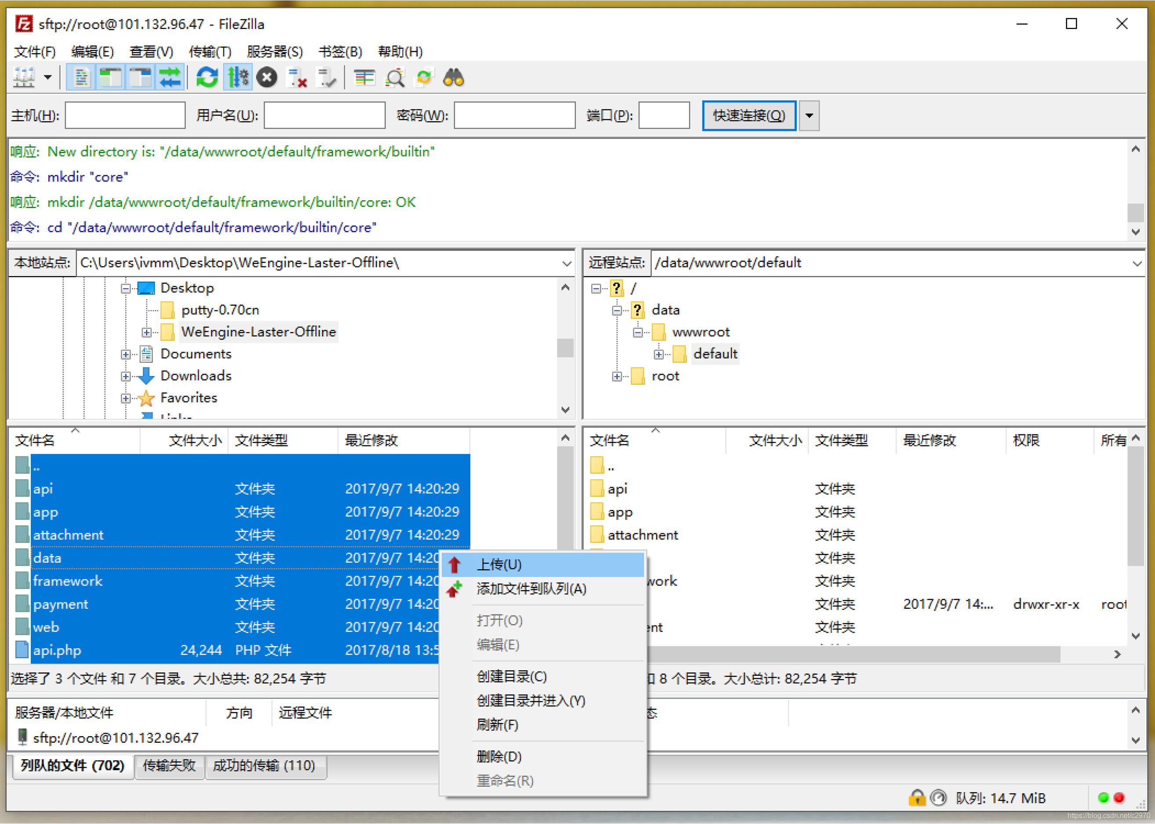Open the 查看(V) menu
Viewport: 1155px width, 824px height.
pos(151,51)
